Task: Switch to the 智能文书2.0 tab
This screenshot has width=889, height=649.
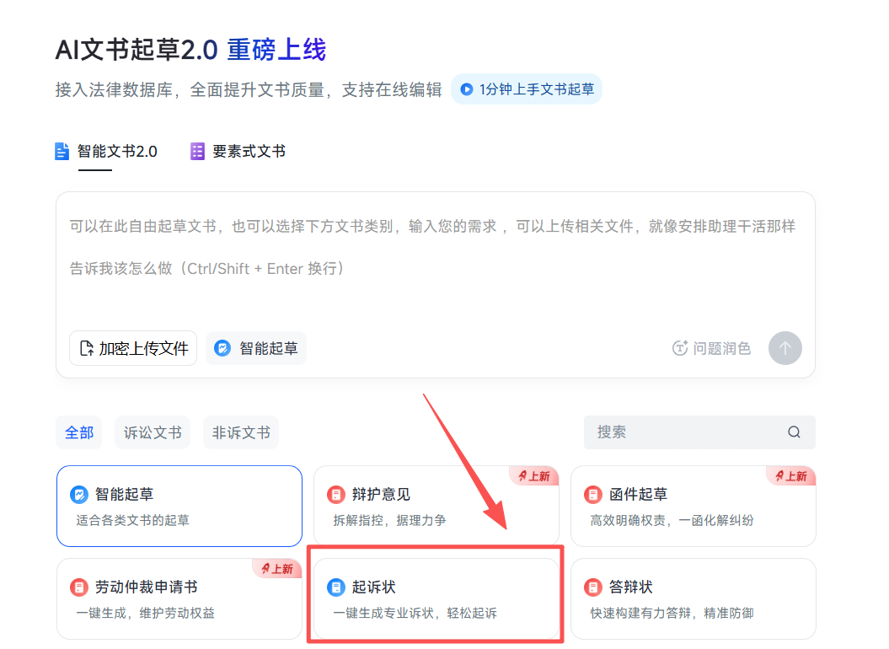Action: (x=106, y=152)
